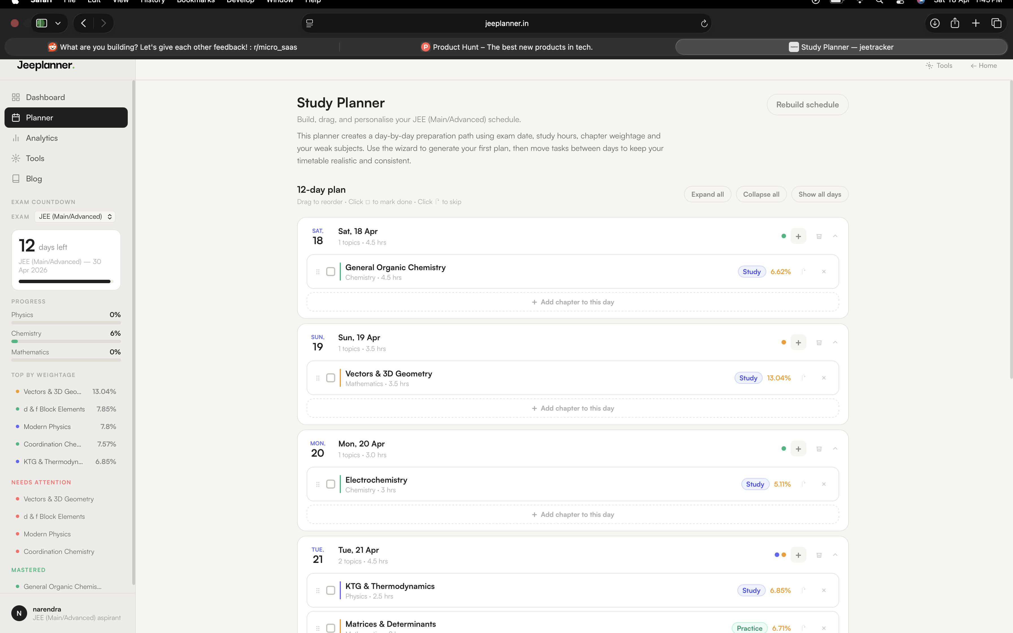Click the Collapse all button
Image resolution: width=1013 pixels, height=633 pixels.
pos(761,194)
